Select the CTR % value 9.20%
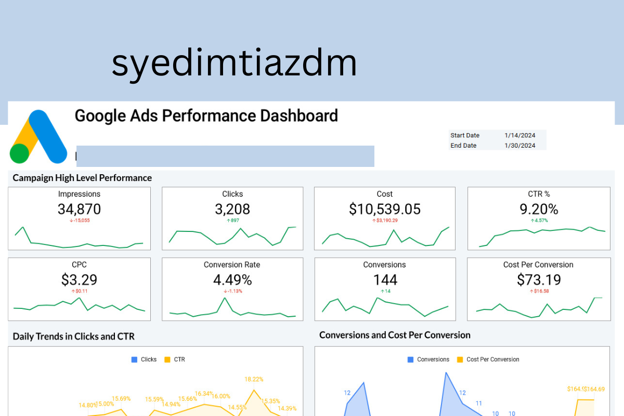 point(539,209)
